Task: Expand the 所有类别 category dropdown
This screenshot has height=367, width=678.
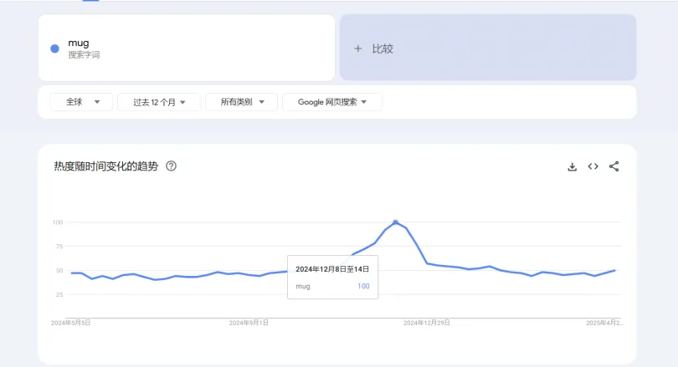Action: (241, 102)
